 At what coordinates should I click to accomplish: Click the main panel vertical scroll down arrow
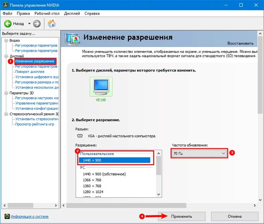(260, 200)
